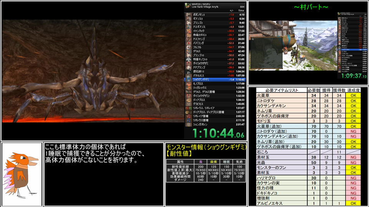Click the リオレウス亜種 split icon

tap(189, 120)
